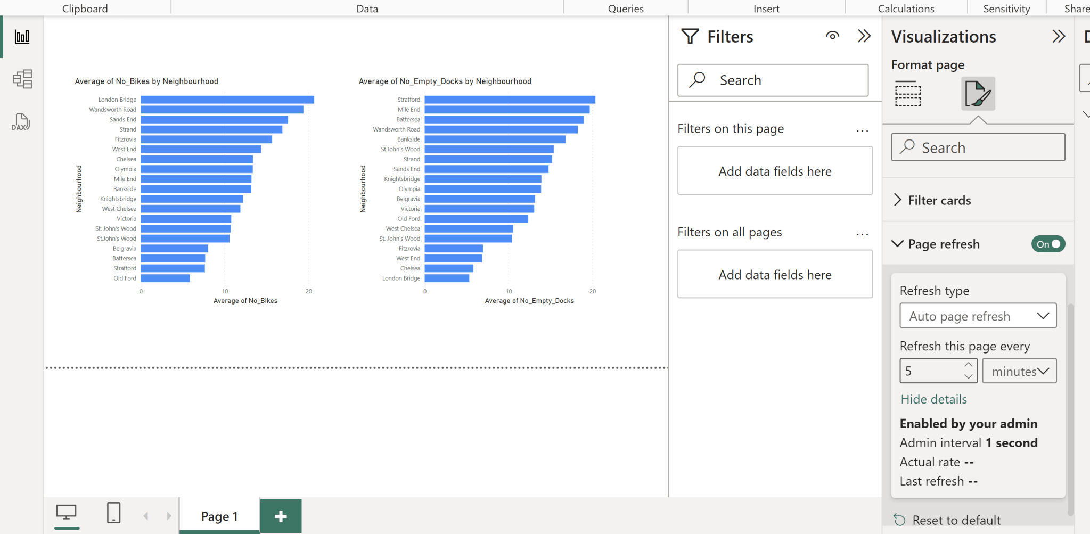This screenshot has height=534, width=1090.
Task: Click Reset to default
Action: pos(948,520)
